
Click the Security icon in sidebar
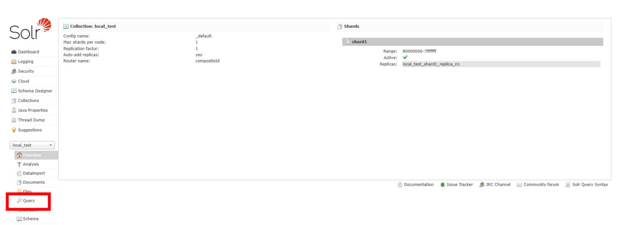(14, 71)
